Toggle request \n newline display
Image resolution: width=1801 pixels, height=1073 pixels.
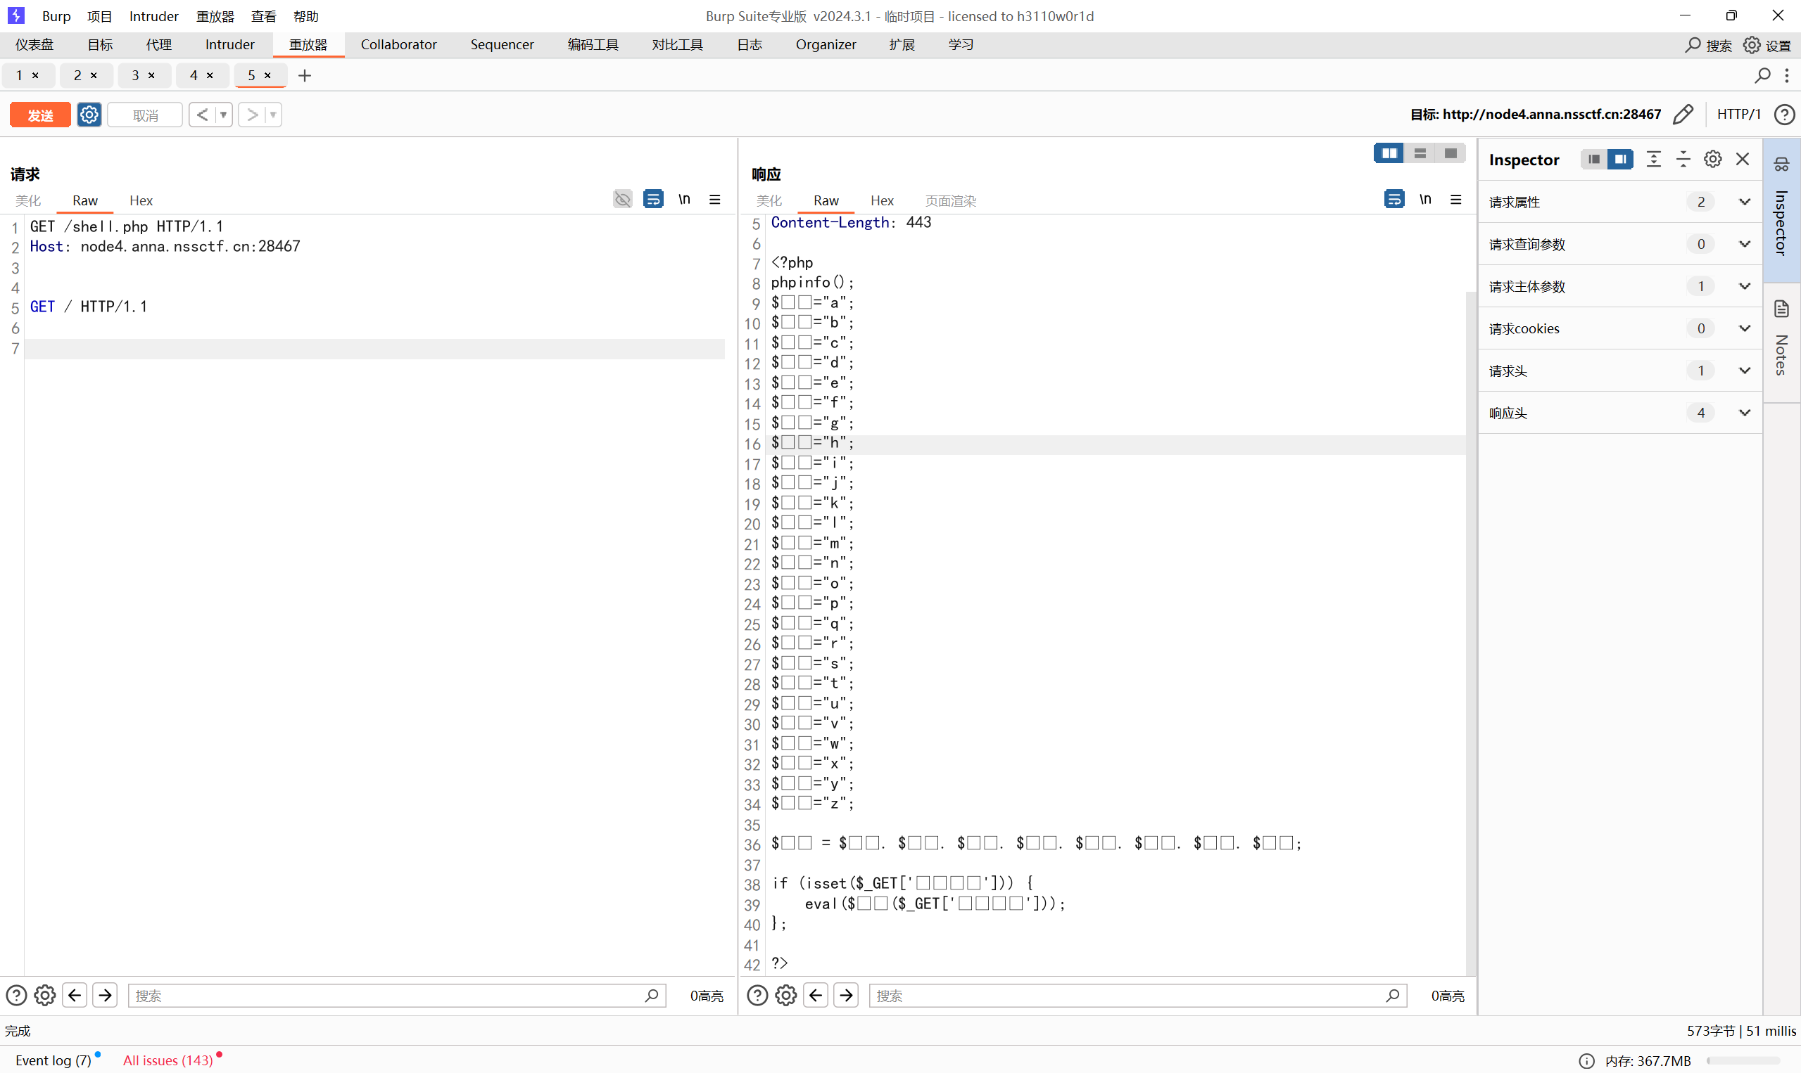[684, 199]
